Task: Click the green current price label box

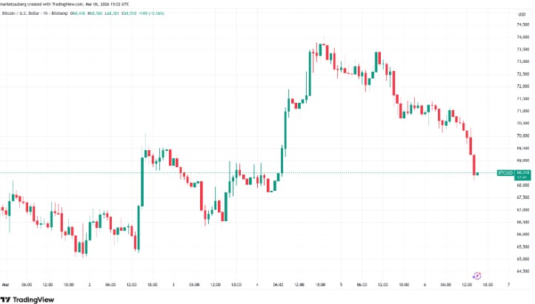Action: pos(522,175)
